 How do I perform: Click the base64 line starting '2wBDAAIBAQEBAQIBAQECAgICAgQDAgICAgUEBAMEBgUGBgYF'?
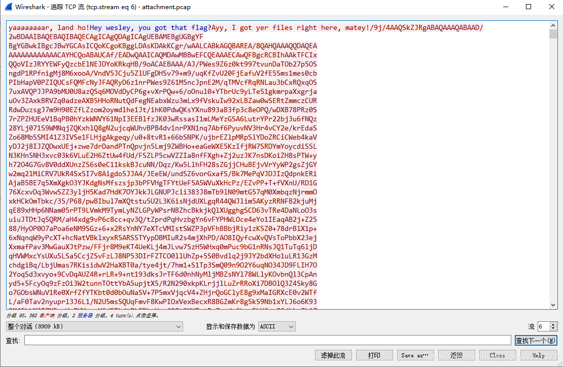click(106, 37)
